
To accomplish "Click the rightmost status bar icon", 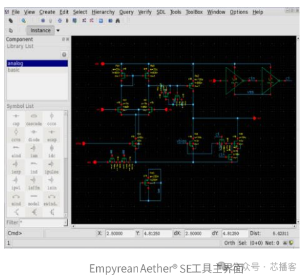I will 291,243.
